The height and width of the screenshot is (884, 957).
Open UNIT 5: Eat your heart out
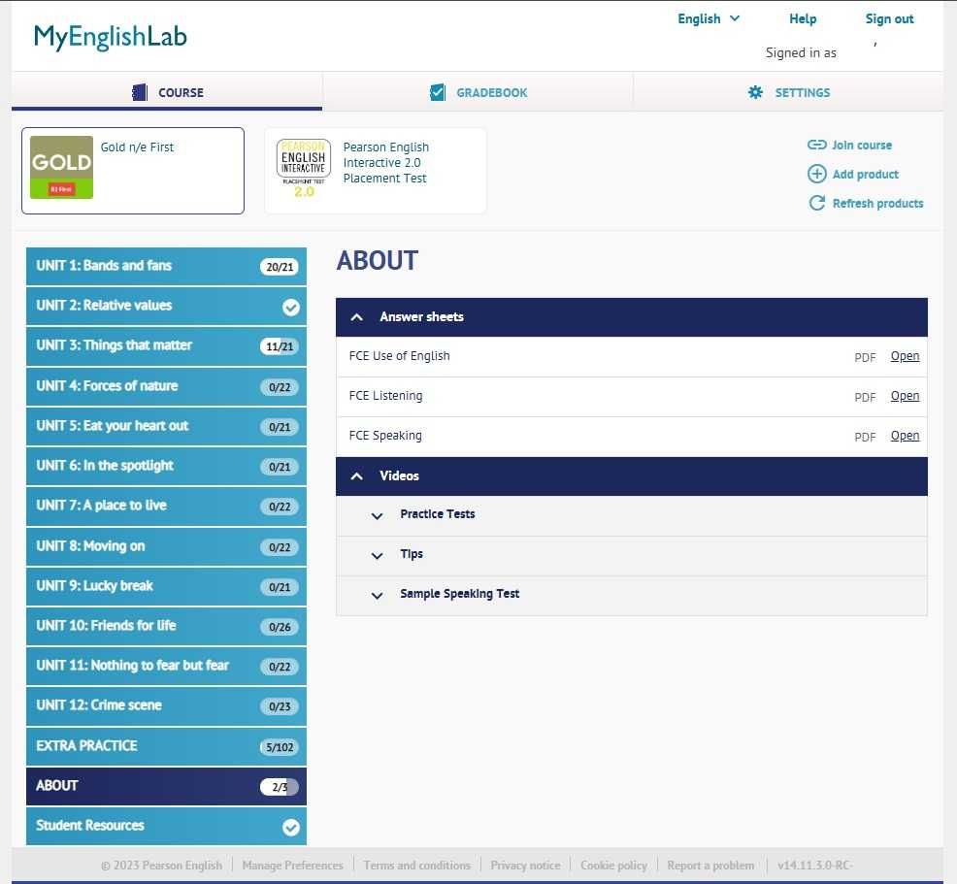pos(166,426)
